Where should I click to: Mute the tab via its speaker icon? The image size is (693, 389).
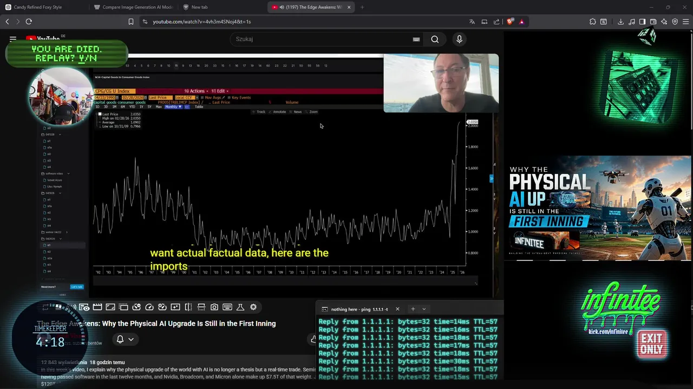(x=282, y=7)
